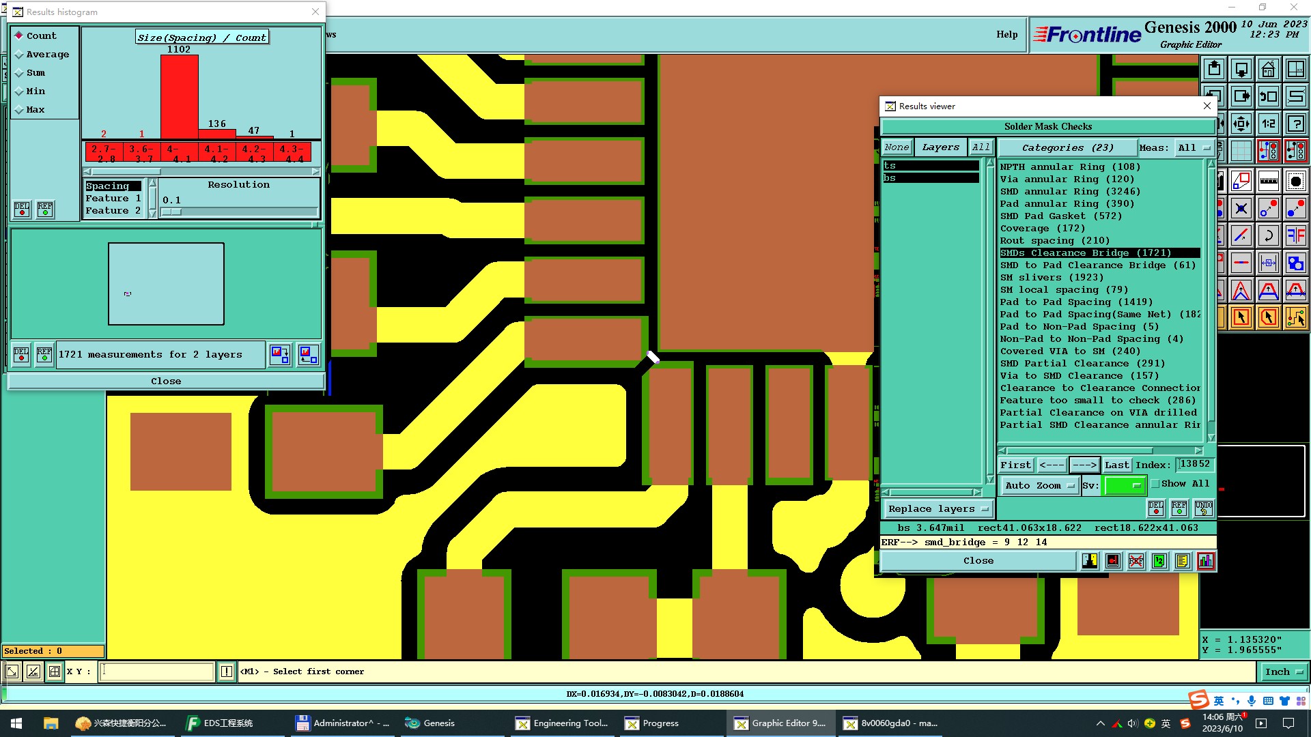Click the 1:2 zoom scale icon
Screen dimensions: 1311x737
(1268, 124)
